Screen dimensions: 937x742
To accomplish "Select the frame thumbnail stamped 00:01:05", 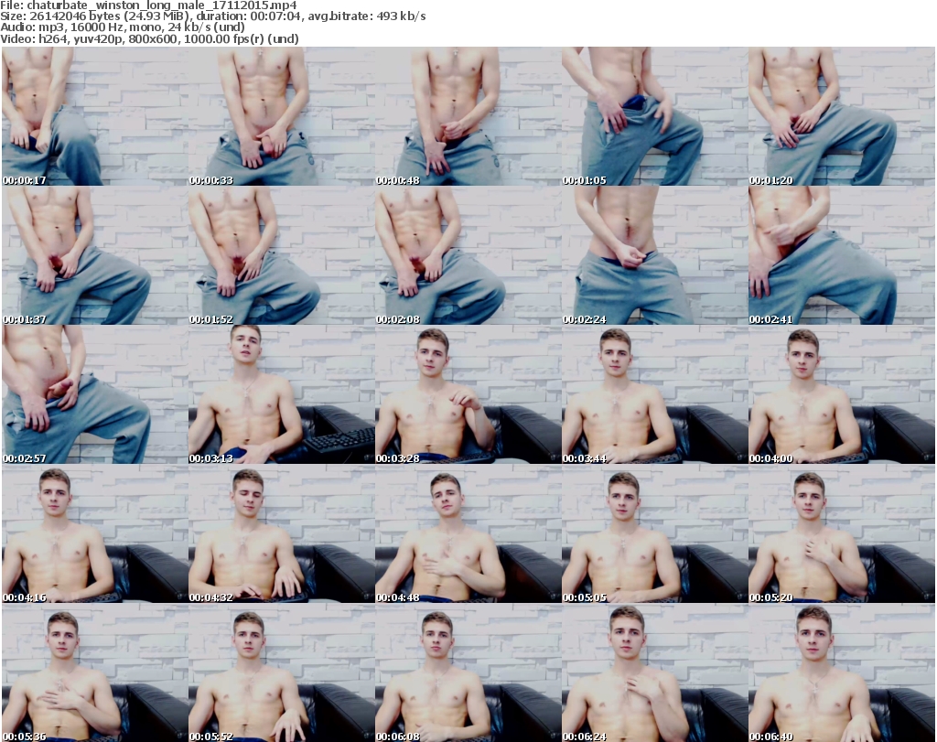I will (x=654, y=116).
